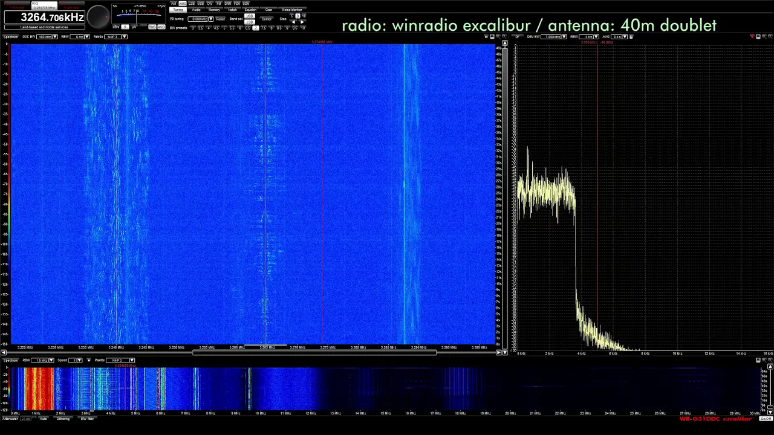Click the lock icon beside AVG
Viewport: 774px width, 435px height.
pyautogui.click(x=631, y=37)
